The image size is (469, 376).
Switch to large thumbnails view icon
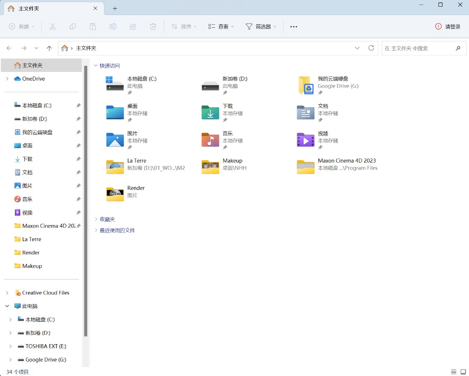pyautogui.click(x=463, y=372)
